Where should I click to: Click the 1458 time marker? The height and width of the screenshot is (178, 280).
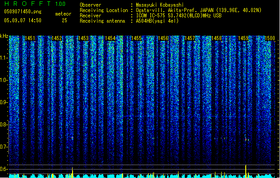coord(217,38)
